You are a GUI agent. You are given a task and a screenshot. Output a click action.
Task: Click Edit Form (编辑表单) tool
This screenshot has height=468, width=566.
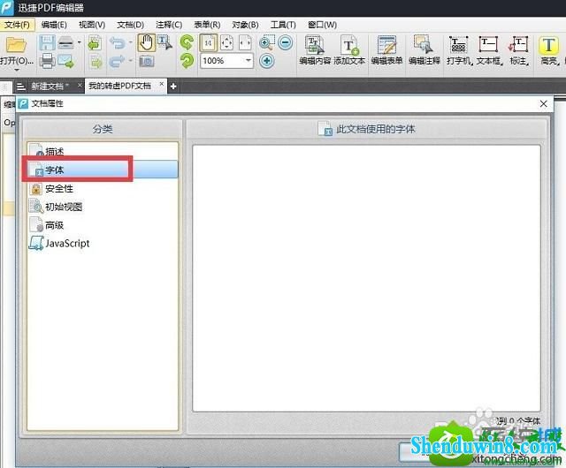(x=386, y=50)
